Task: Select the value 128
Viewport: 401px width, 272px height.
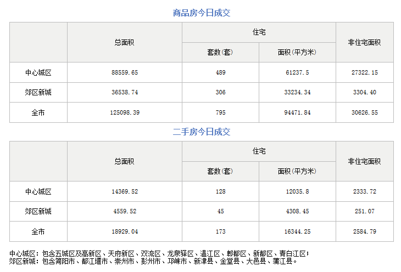Action: click(x=220, y=191)
